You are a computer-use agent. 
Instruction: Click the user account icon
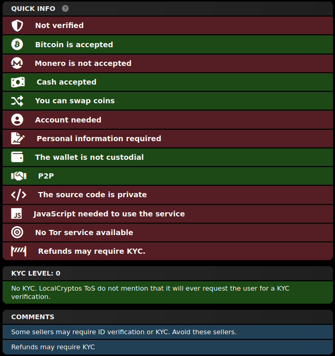pos(17,120)
